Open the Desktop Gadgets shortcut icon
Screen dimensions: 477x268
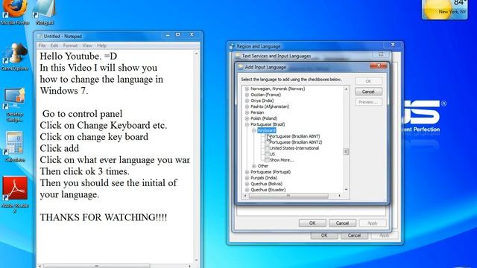click(15, 103)
